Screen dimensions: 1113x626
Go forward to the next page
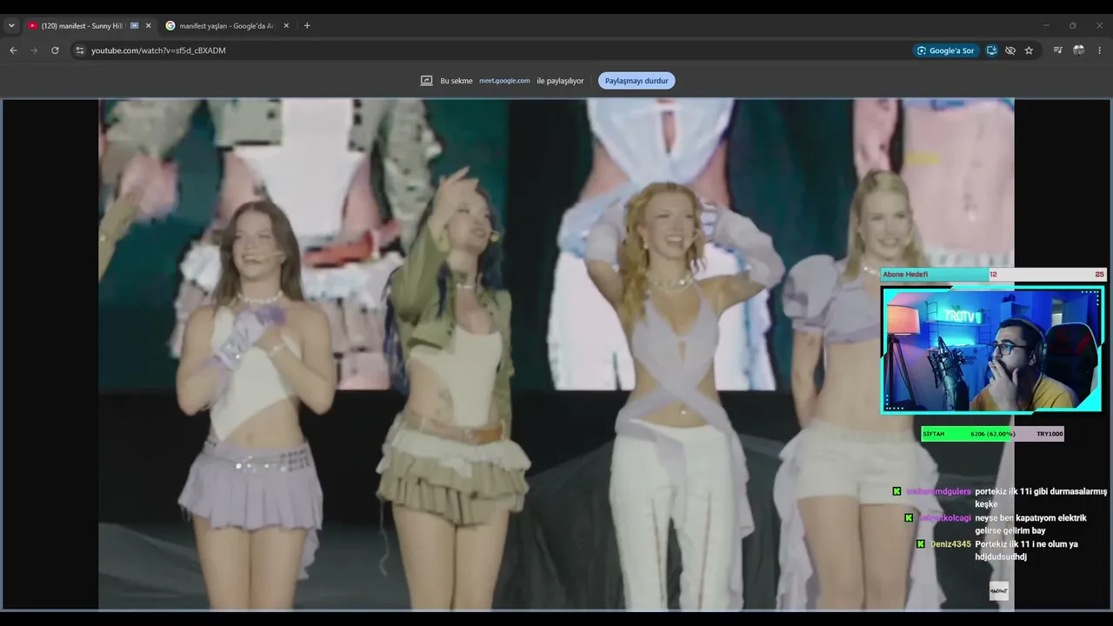[x=34, y=50]
